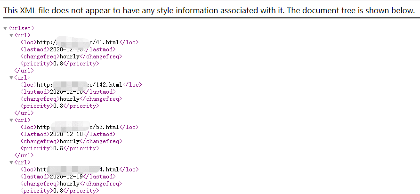420x194 pixels.
Task: Collapse the root urlset node triangle
Action: [x=5, y=28]
